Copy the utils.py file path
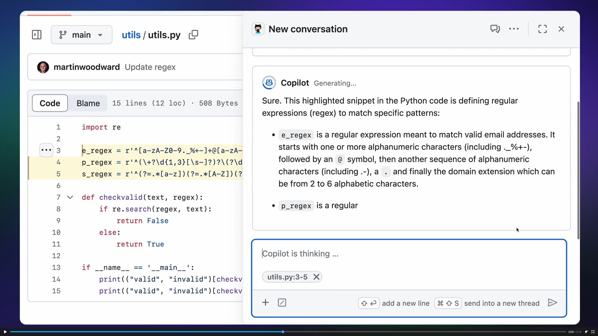The width and height of the screenshot is (598, 336). click(x=193, y=35)
